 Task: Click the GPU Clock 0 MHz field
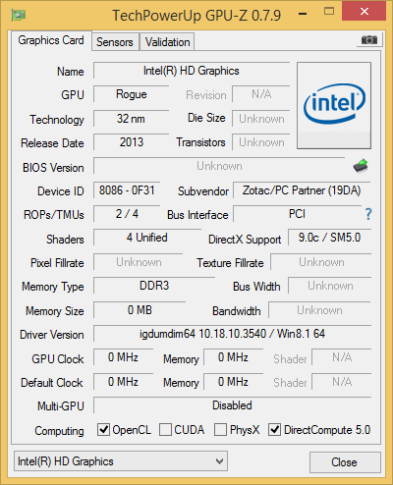point(123,357)
